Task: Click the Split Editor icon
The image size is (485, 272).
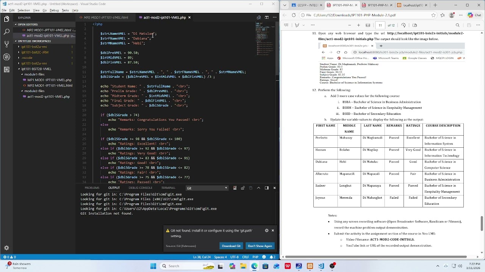Action: 267,17
